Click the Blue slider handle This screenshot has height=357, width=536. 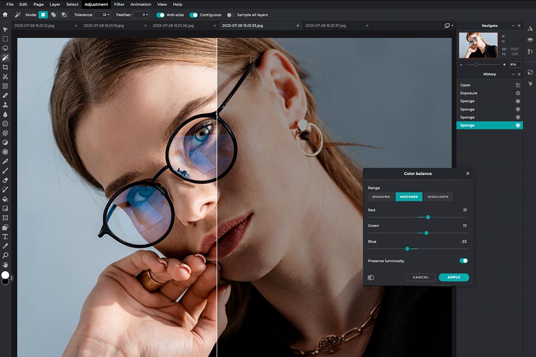[x=407, y=249]
